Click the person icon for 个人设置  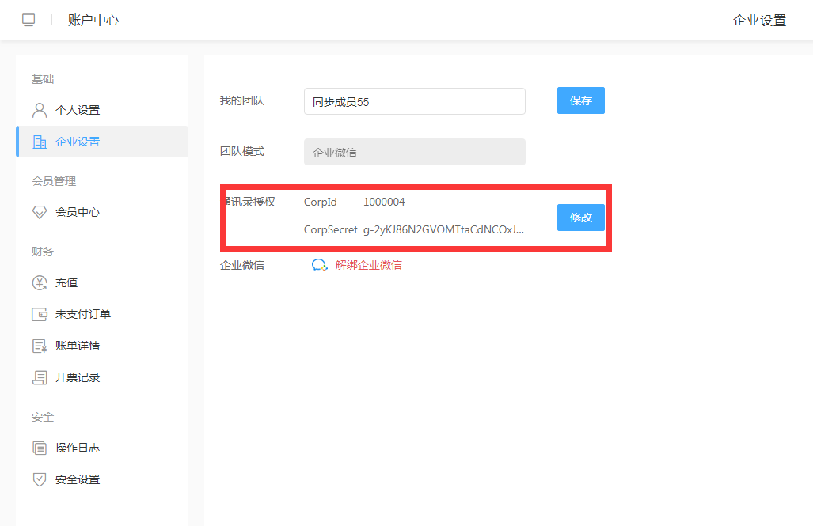pyautogui.click(x=40, y=110)
